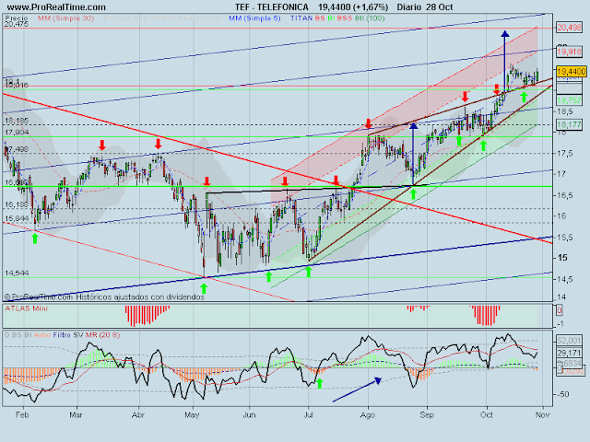Select the TEF - TELEFONICA ticker title

click(272, 7)
